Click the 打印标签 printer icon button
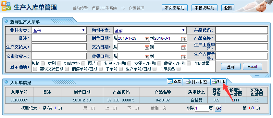Viewport: 273px width, 118px height. tap(196, 82)
